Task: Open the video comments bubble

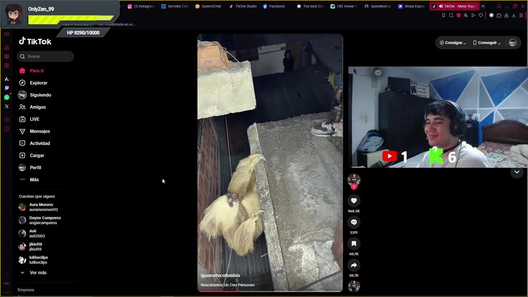Action: pyautogui.click(x=354, y=222)
